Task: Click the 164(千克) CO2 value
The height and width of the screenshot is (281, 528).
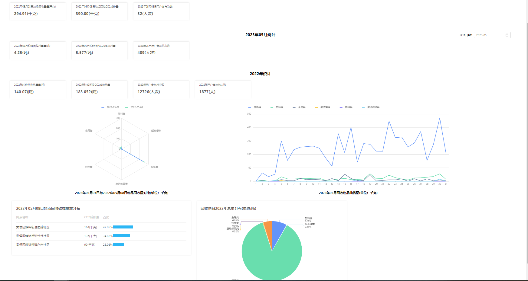Action: coord(90,227)
